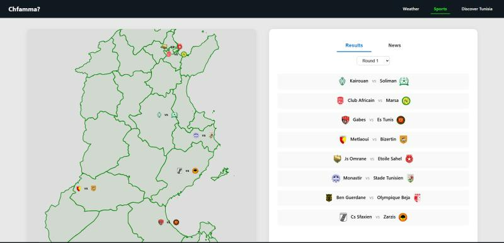Select Club Africain marker on the map
Screen dimensions: 504x243
(x=169, y=54)
